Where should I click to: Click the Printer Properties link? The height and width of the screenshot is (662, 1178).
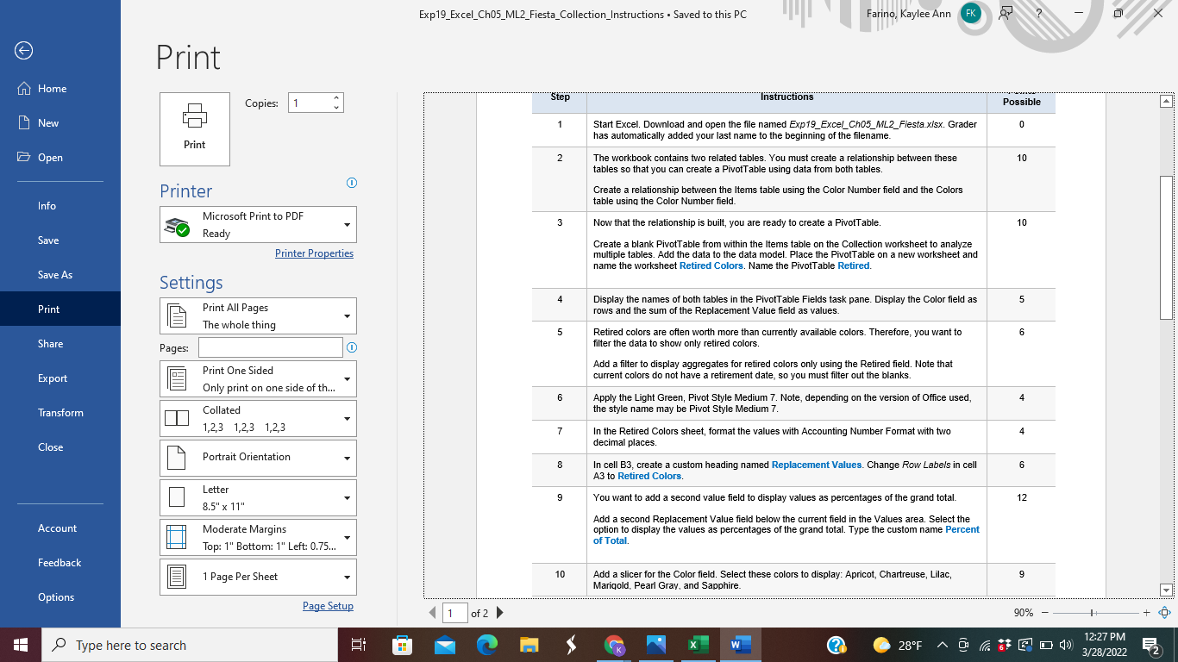point(314,253)
